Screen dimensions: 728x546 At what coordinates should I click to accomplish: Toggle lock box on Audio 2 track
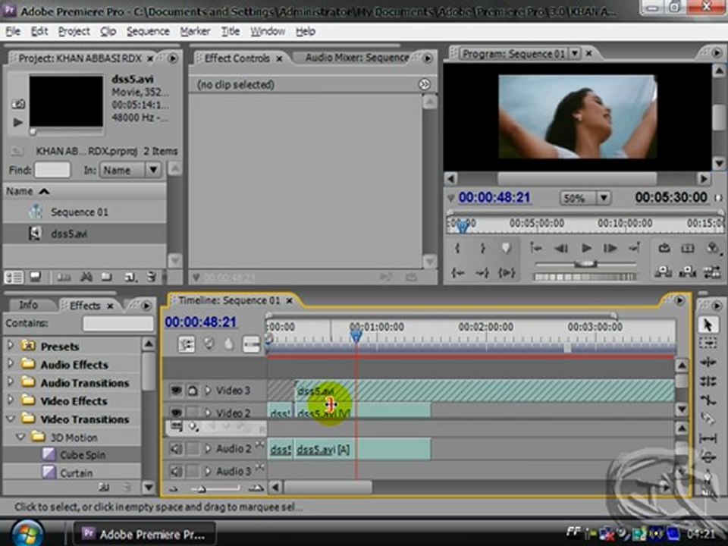[193, 448]
